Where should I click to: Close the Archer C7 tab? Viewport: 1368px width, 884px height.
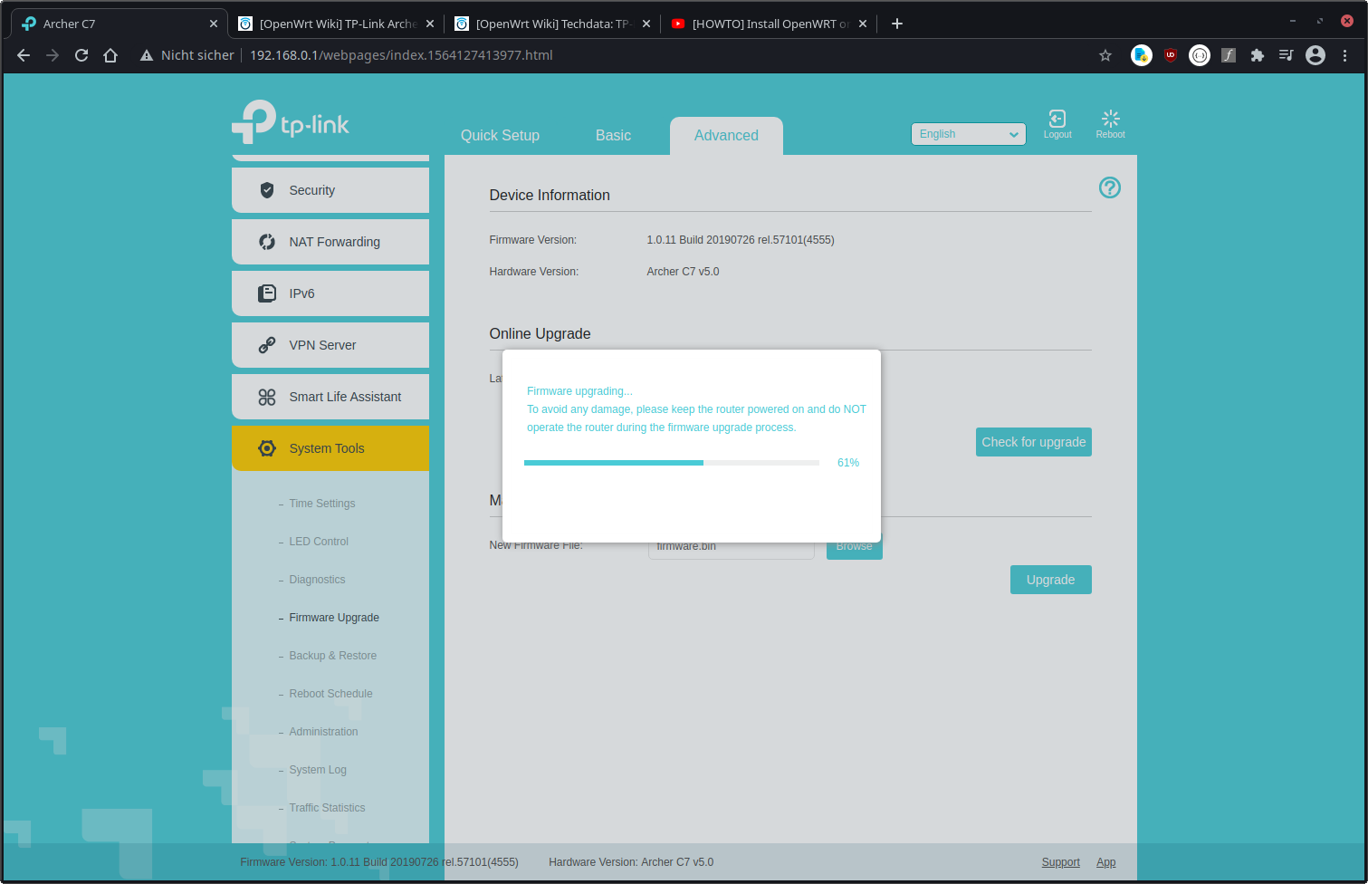(214, 24)
